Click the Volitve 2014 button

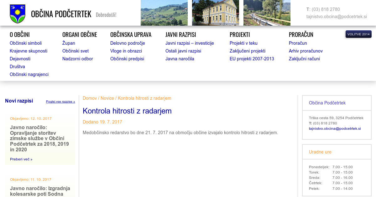click(x=358, y=34)
